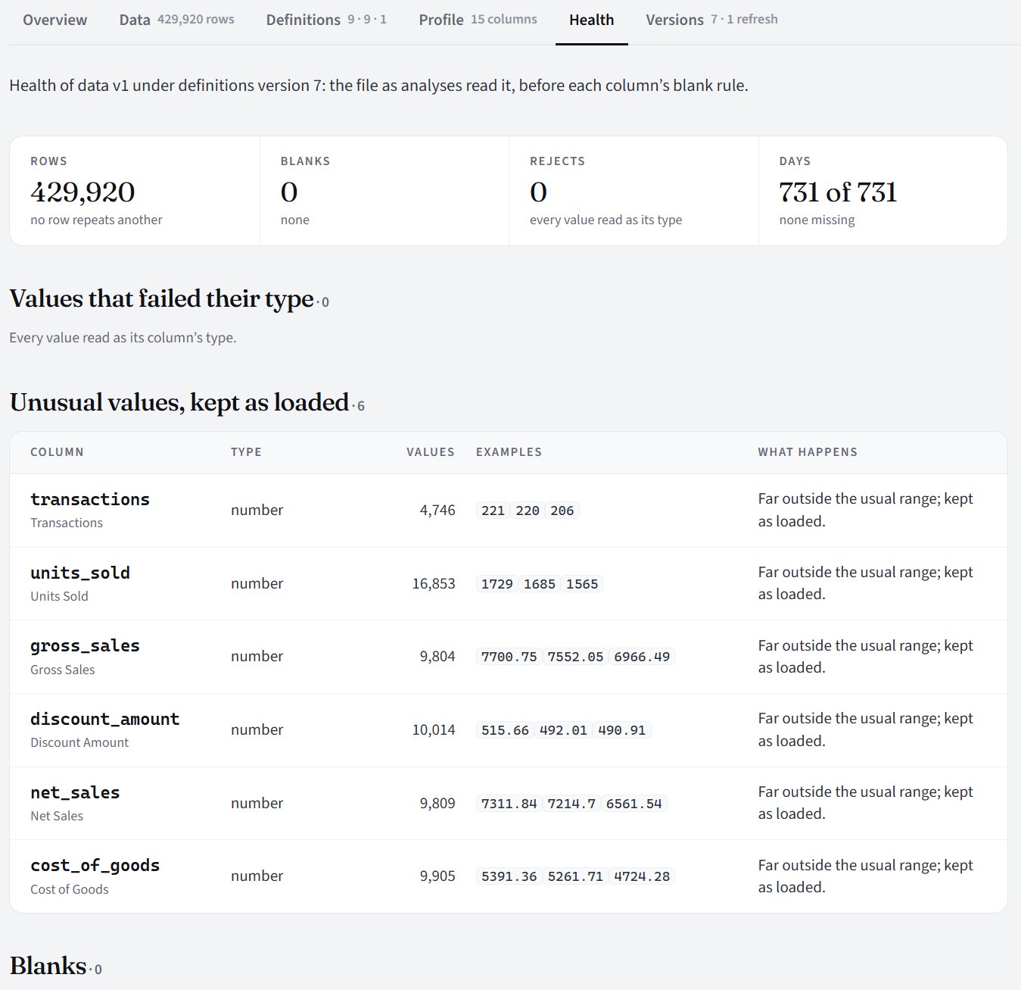The width and height of the screenshot is (1021, 990).
Task: Click example value 7700.75
Action: (509, 657)
